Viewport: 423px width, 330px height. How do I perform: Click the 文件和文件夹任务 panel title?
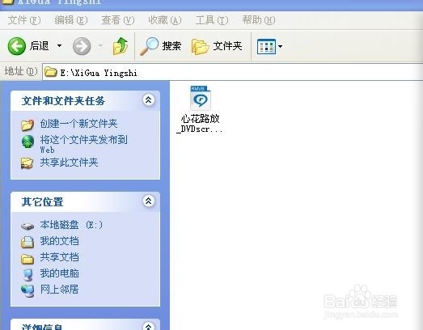tap(63, 100)
